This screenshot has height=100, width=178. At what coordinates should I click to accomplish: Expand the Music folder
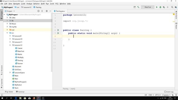(x=7, y=24)
